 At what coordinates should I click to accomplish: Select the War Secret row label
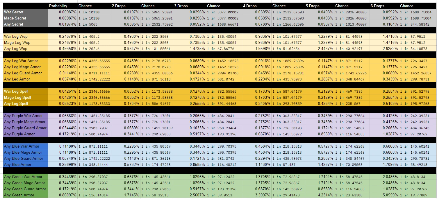[14, 12]
